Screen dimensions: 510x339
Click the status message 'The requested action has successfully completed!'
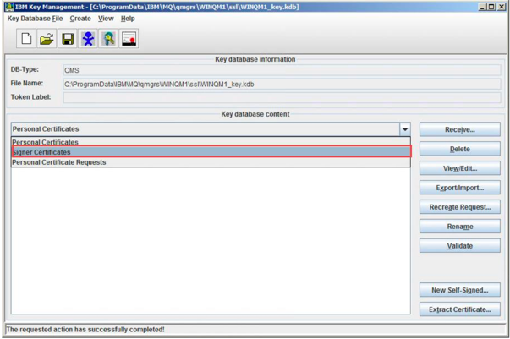click(x=85, y=329)
